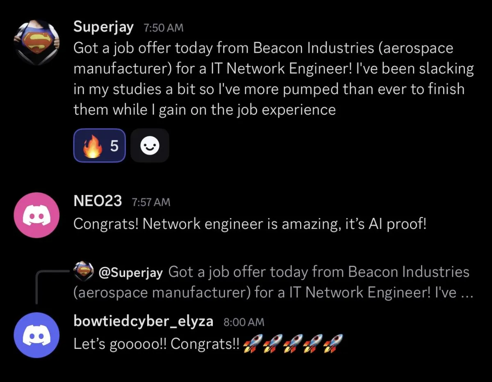Click the small avatar in the reply preview
The height and width of the screenshot is (382, 492).
(x=84, y=271)
